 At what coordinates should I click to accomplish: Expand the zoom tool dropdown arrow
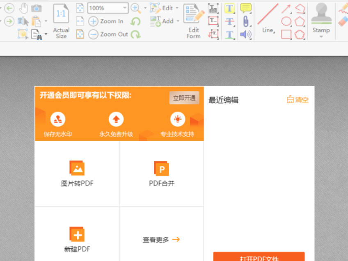(145, 8)
